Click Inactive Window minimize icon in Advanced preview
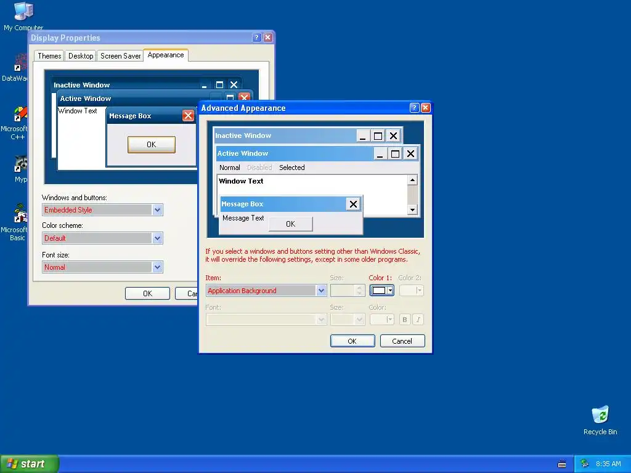 tap(363, 136)
